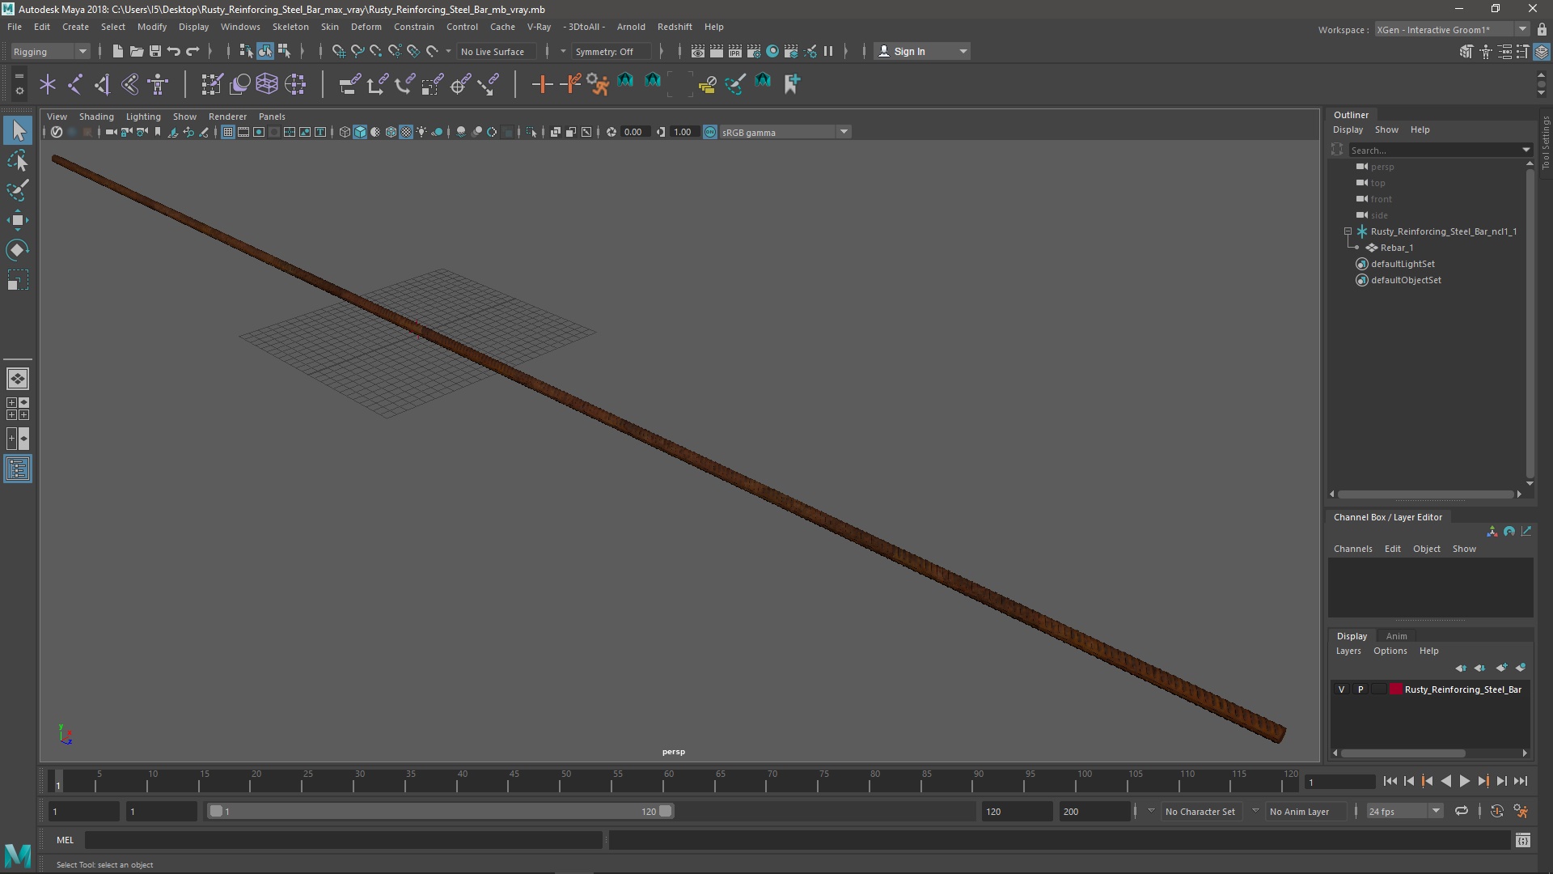1553x874 pixels.
Task: Open the Sign In dropdown arrow
Action: click(x=963, y=51)
